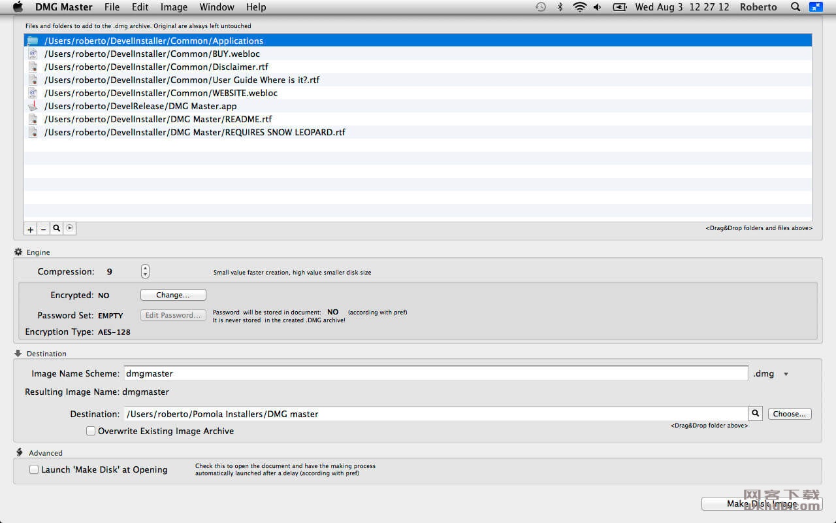Click the folder icon of the Applications row
Image resolution: width=836 pixels, height=523 pixels.
[x=33, y=41]
